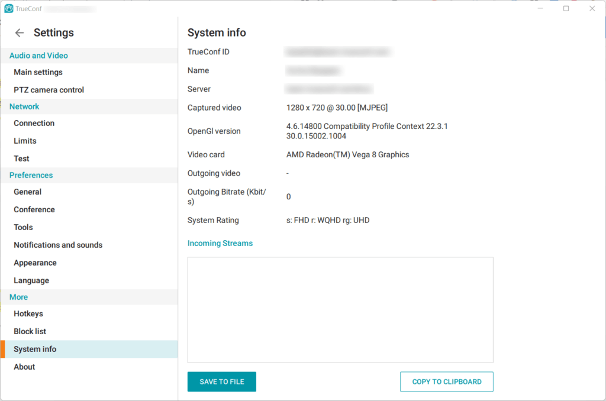This screenshot has height=401, width=606.
Task: Go to Tools settings
Action: coord(23,227)
